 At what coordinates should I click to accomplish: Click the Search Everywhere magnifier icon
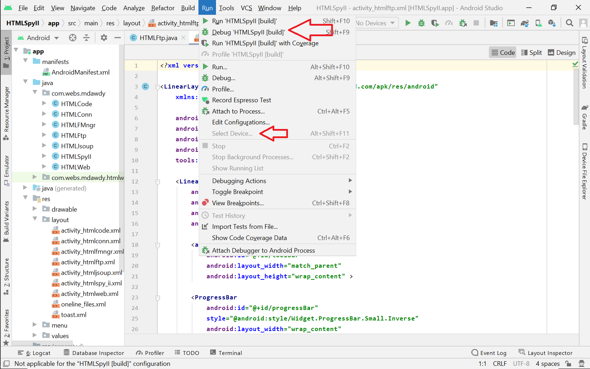tap(570, 23)
